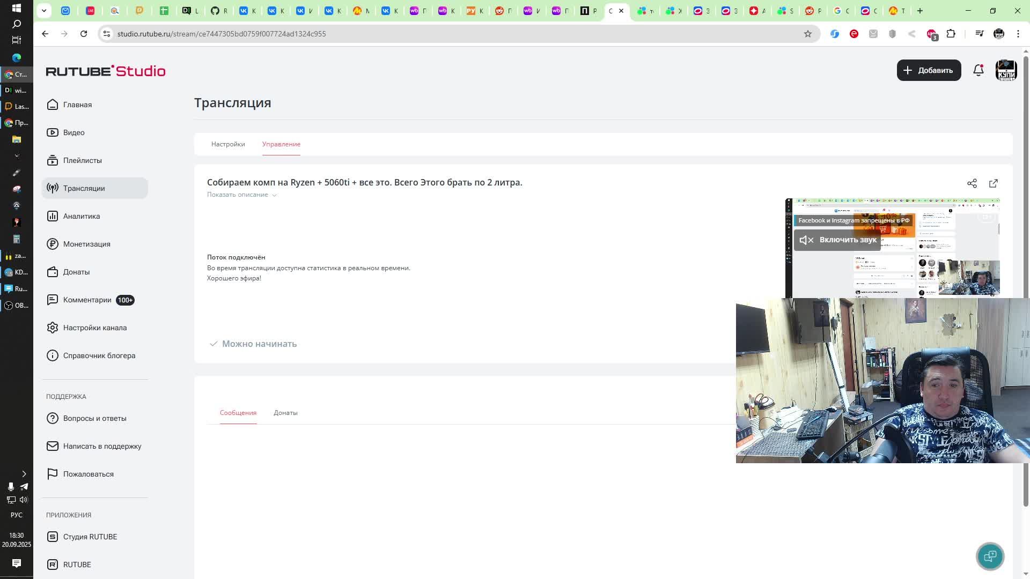Screen dimensions: 1030x579
Task: Toggle microphone icon in taskbar
Action: (x=10, y=486)
